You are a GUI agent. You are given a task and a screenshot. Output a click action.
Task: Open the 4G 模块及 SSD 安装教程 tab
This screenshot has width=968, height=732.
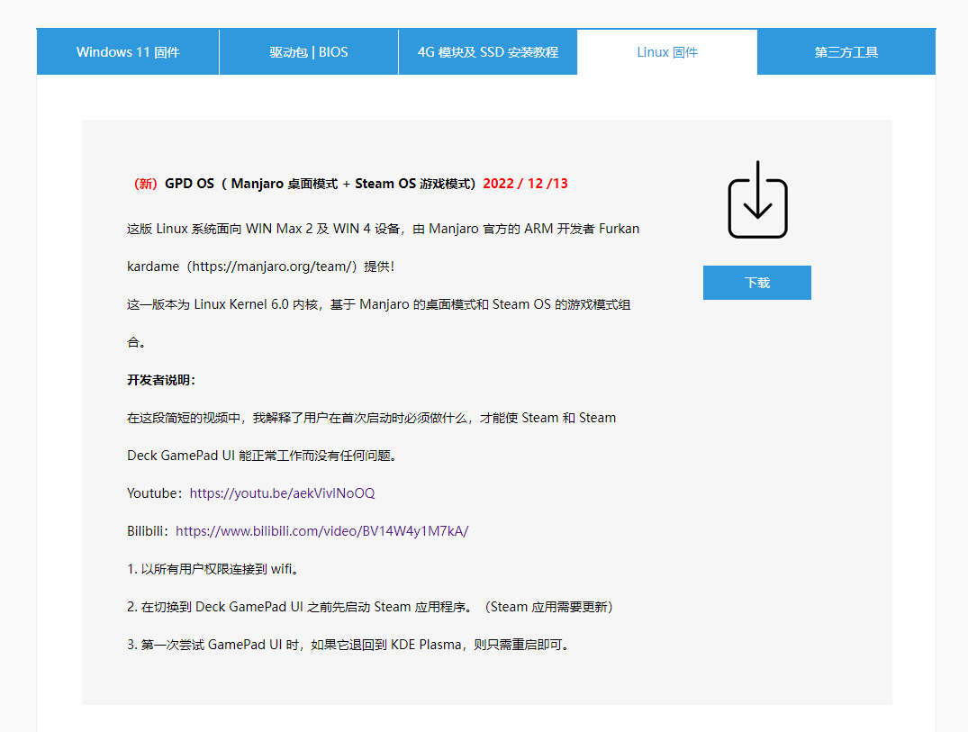tap(487, 51)
